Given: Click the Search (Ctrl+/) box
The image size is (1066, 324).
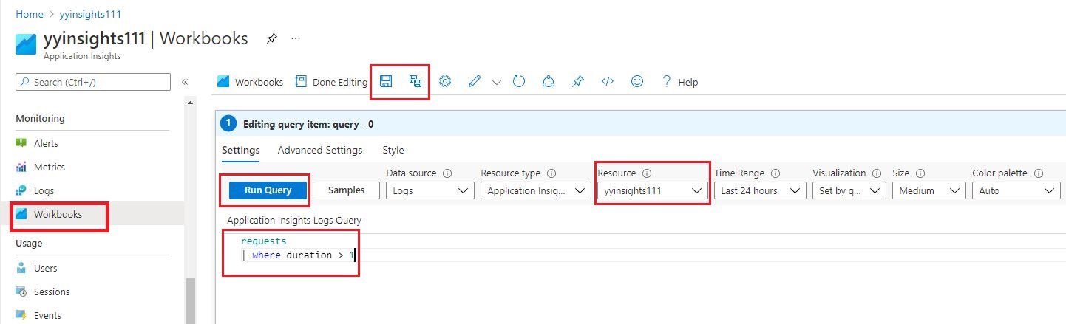Looking at the screenshot, I should (x=93, y=82).
